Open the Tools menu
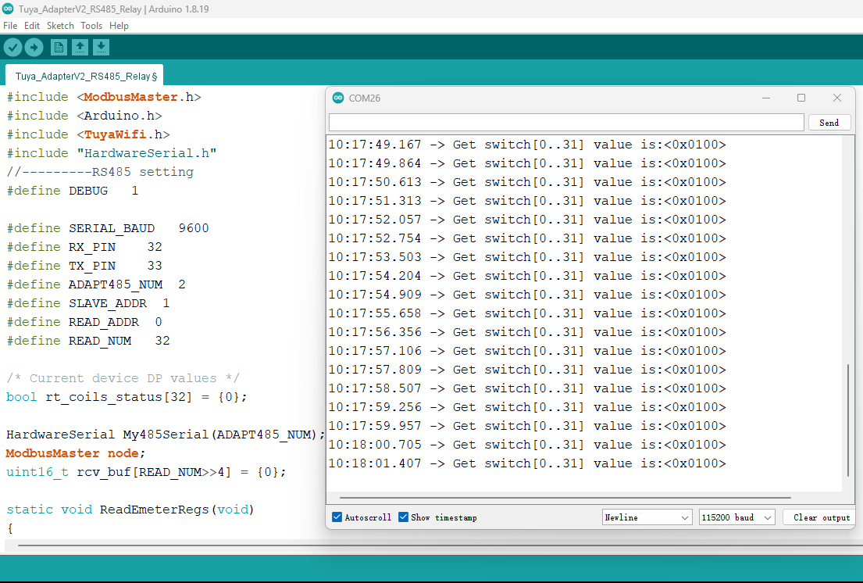The width and height of the screenshot is (863, 583). [x=91, y=26]
